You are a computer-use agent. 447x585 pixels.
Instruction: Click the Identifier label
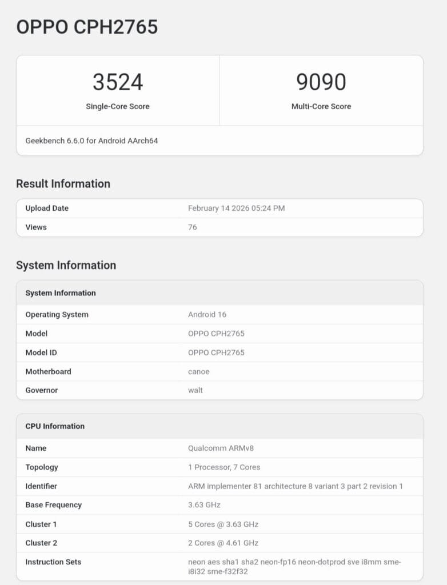coord(41,486)
